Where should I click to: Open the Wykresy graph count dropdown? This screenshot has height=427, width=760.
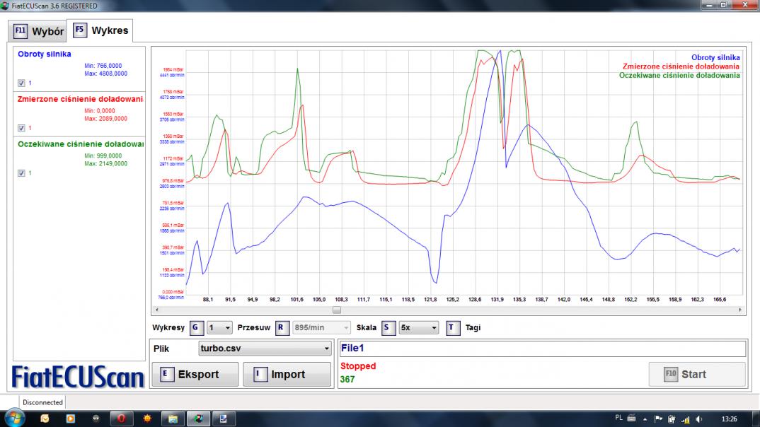pos(219,328)
